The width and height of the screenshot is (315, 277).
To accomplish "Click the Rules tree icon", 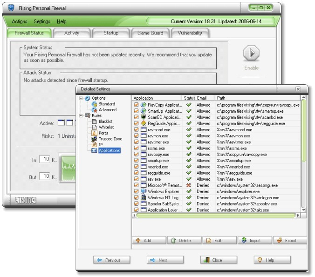I will coord(88,115).
